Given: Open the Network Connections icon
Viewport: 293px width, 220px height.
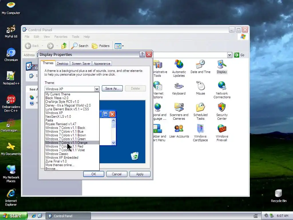Looking at the screenshot, I should (x=222, y=90).
